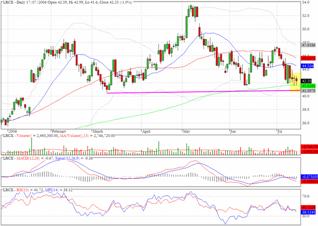Click the blue -0.375359 signal value label
Screen dimensions: 318x226
[310, 177]
